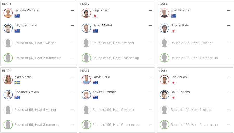234x133 pixels.
Task: Select Round of 96, Heat 5 winner slot
Action: [113, 110]
